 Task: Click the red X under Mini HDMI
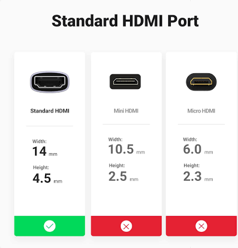tap(126, 226)
